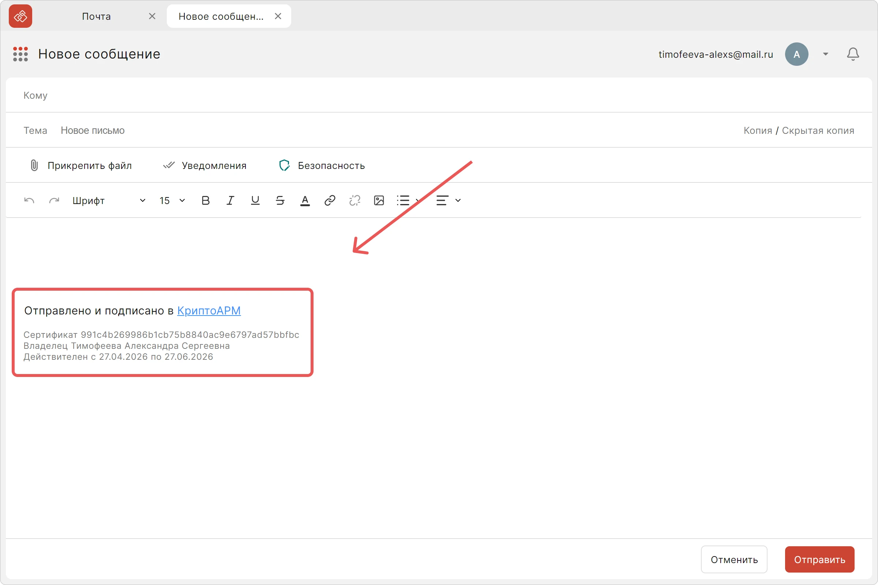Toggle italic formatting
Screen dimensions: 878x585
pyautogui.click(x=230, y=201)
